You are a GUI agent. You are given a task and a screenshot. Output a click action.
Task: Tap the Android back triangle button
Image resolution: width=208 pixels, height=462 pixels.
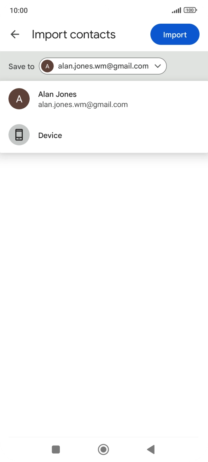coord(151,449)
